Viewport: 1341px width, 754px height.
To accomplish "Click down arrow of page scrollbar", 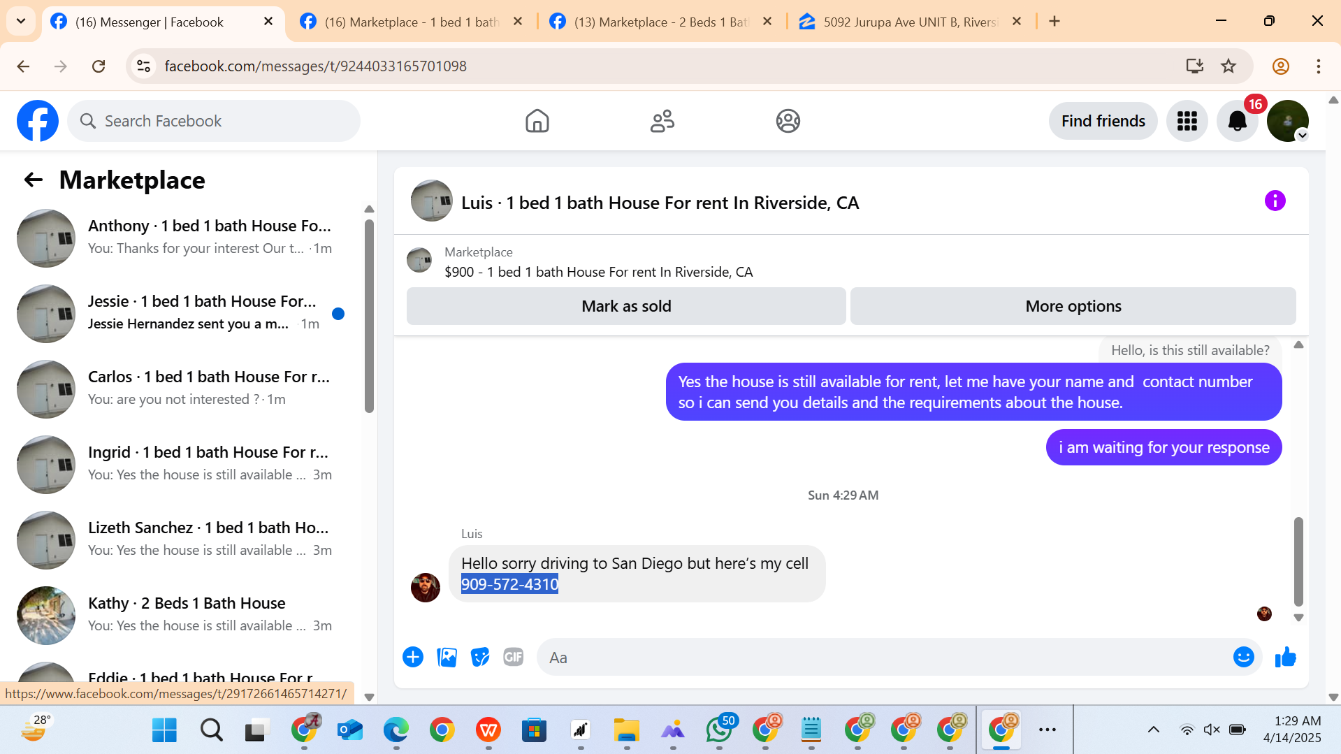I will click(x=1333, y=697).
